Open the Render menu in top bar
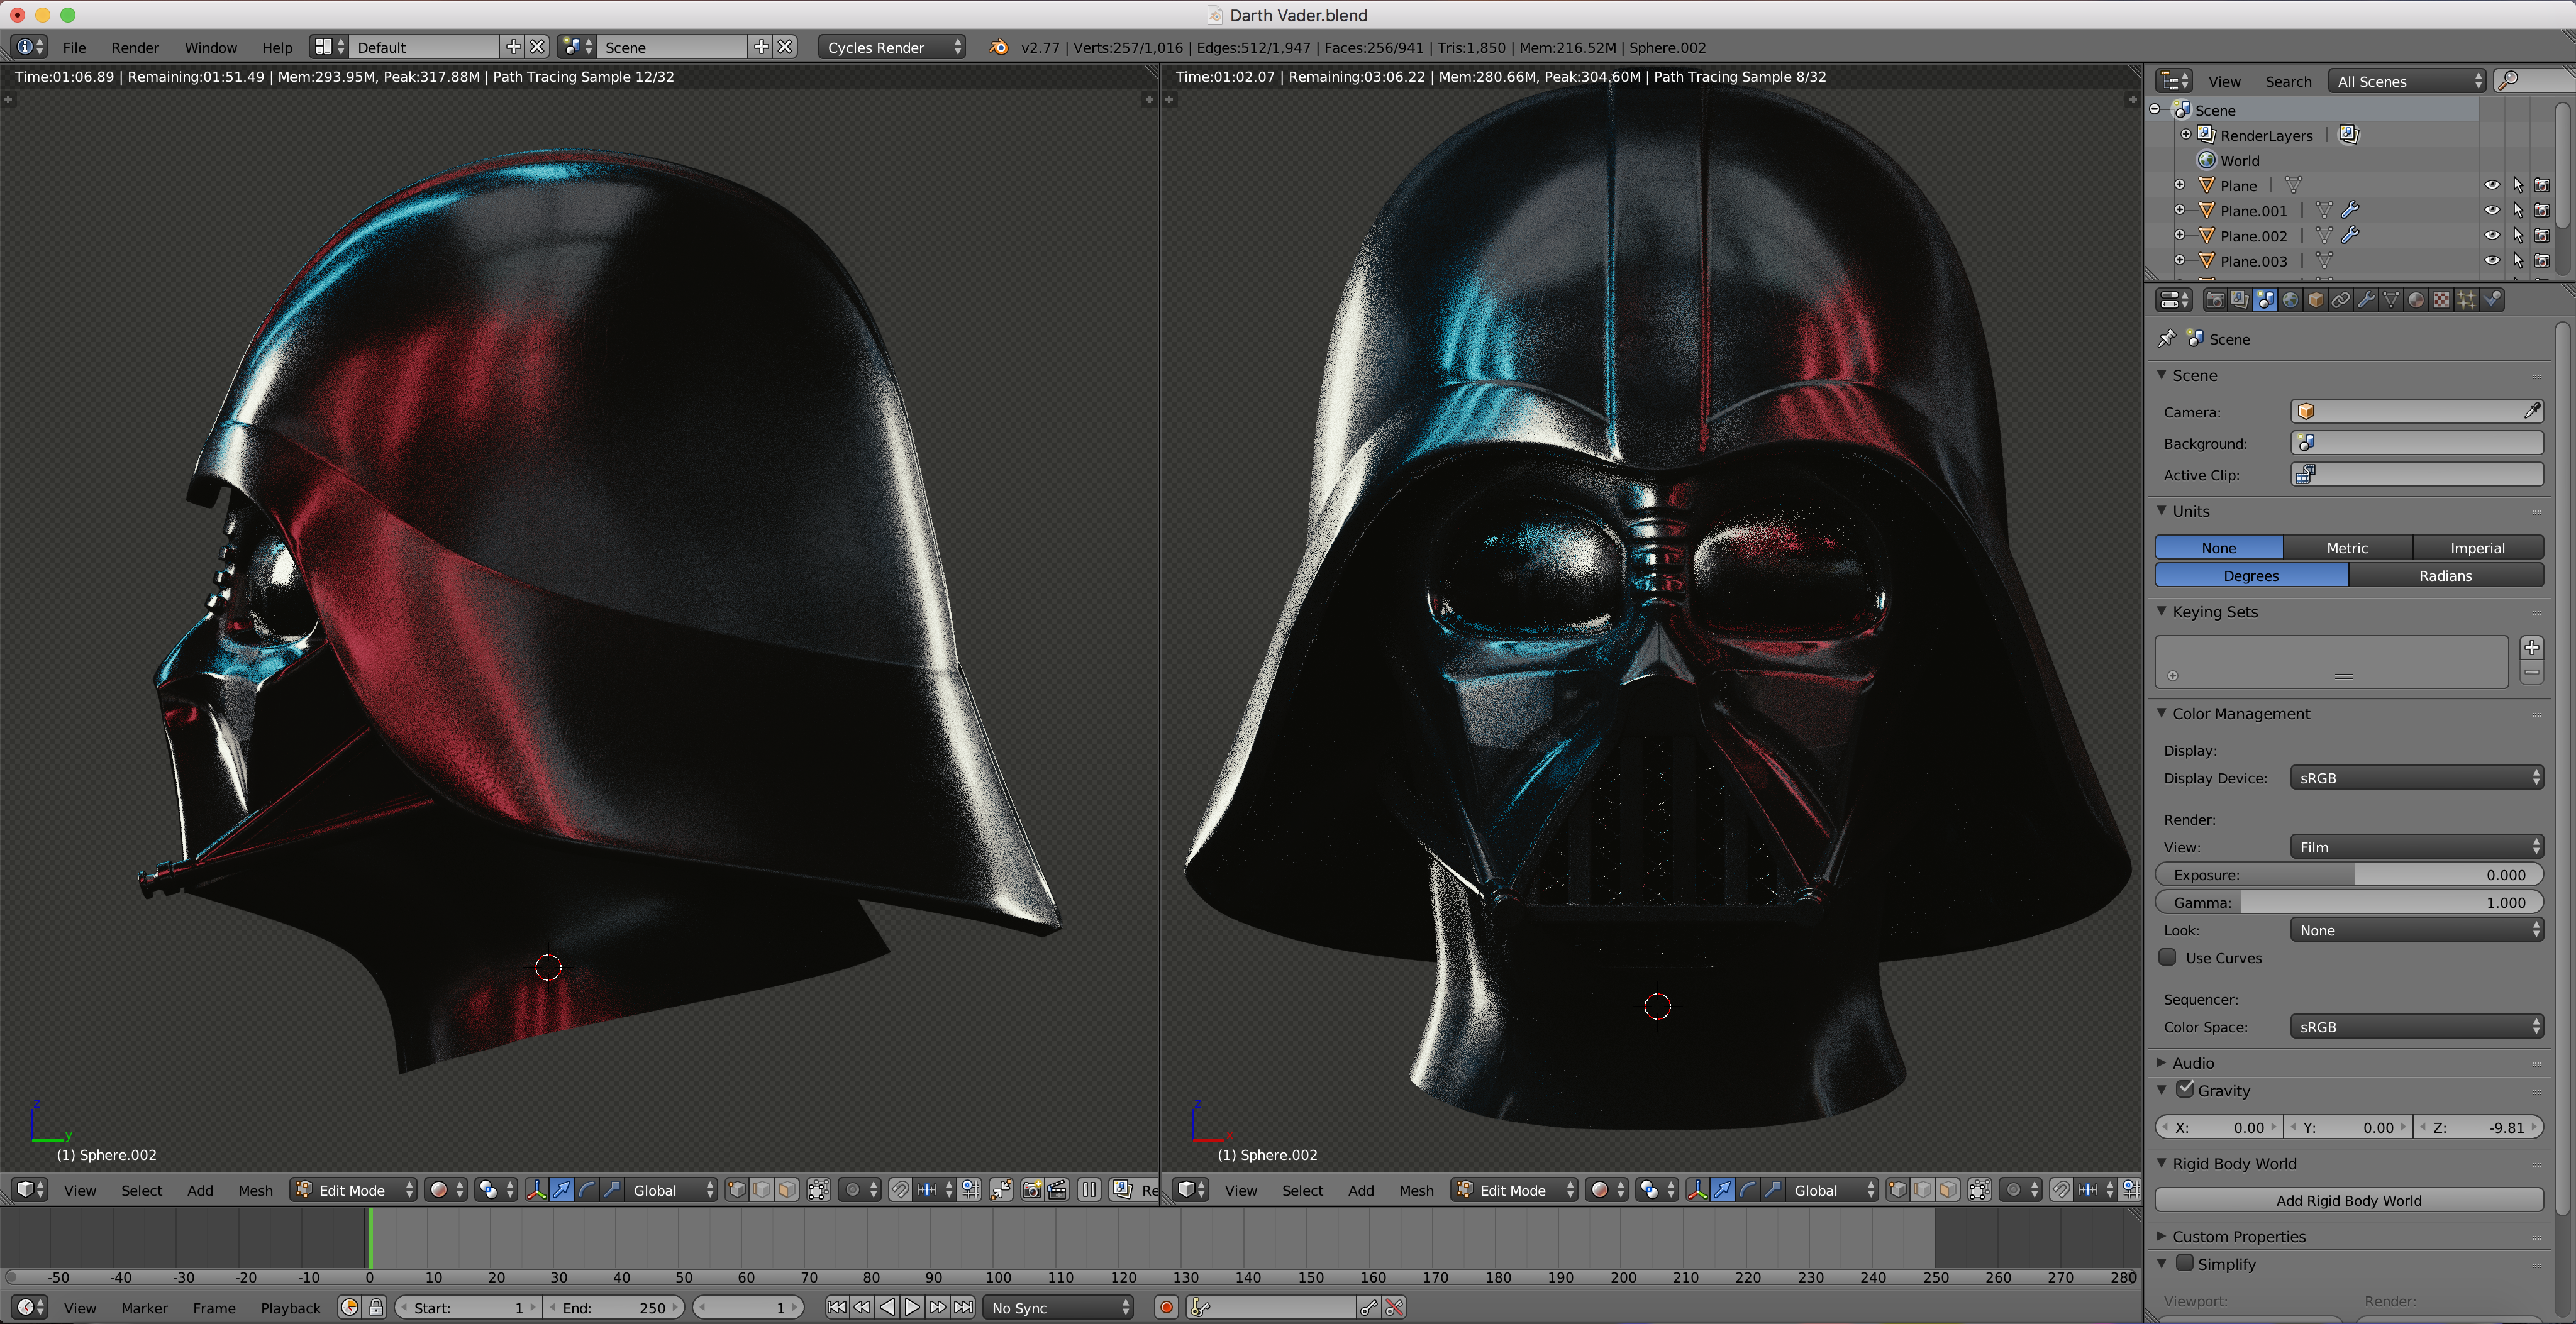 134,47
